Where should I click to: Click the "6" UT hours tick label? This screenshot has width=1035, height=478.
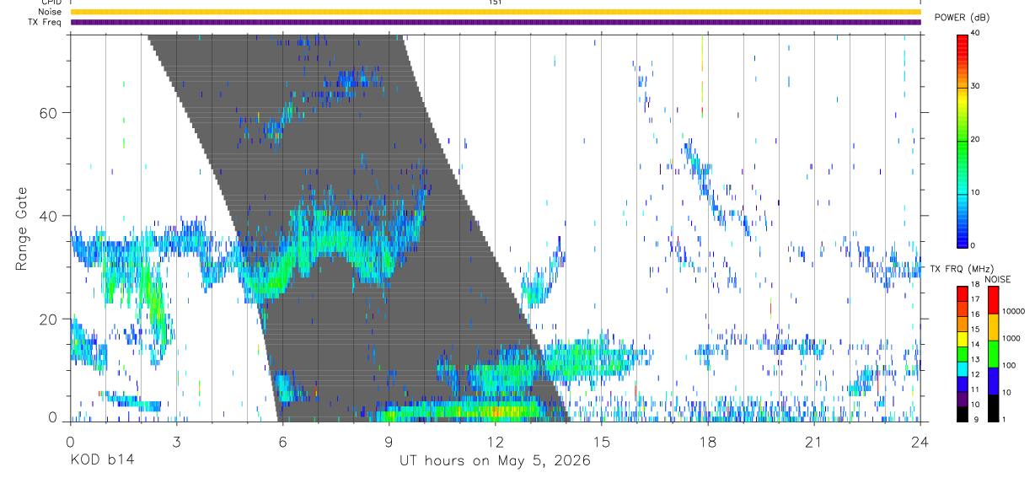[282, 441]
